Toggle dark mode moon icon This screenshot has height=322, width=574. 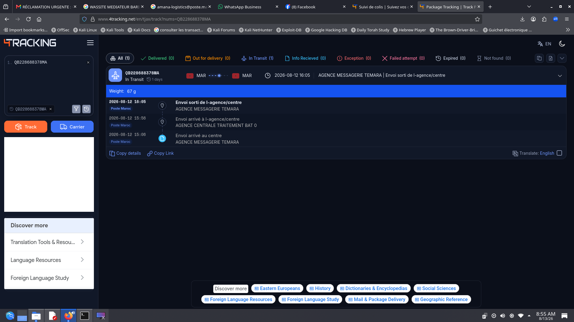562,44
